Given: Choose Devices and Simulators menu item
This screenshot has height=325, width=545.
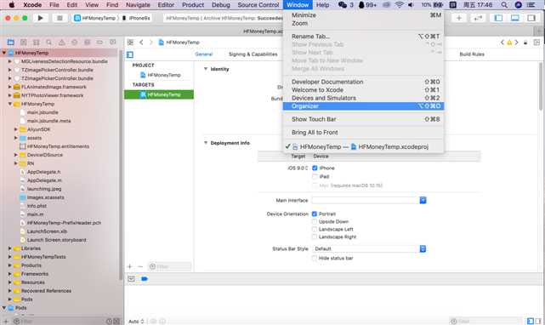Looking at the screenshot, I should [x=363, y=98].
